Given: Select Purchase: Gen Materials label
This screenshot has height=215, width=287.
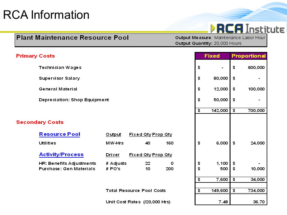Looking at the screenshot, I should pos(67,169).
